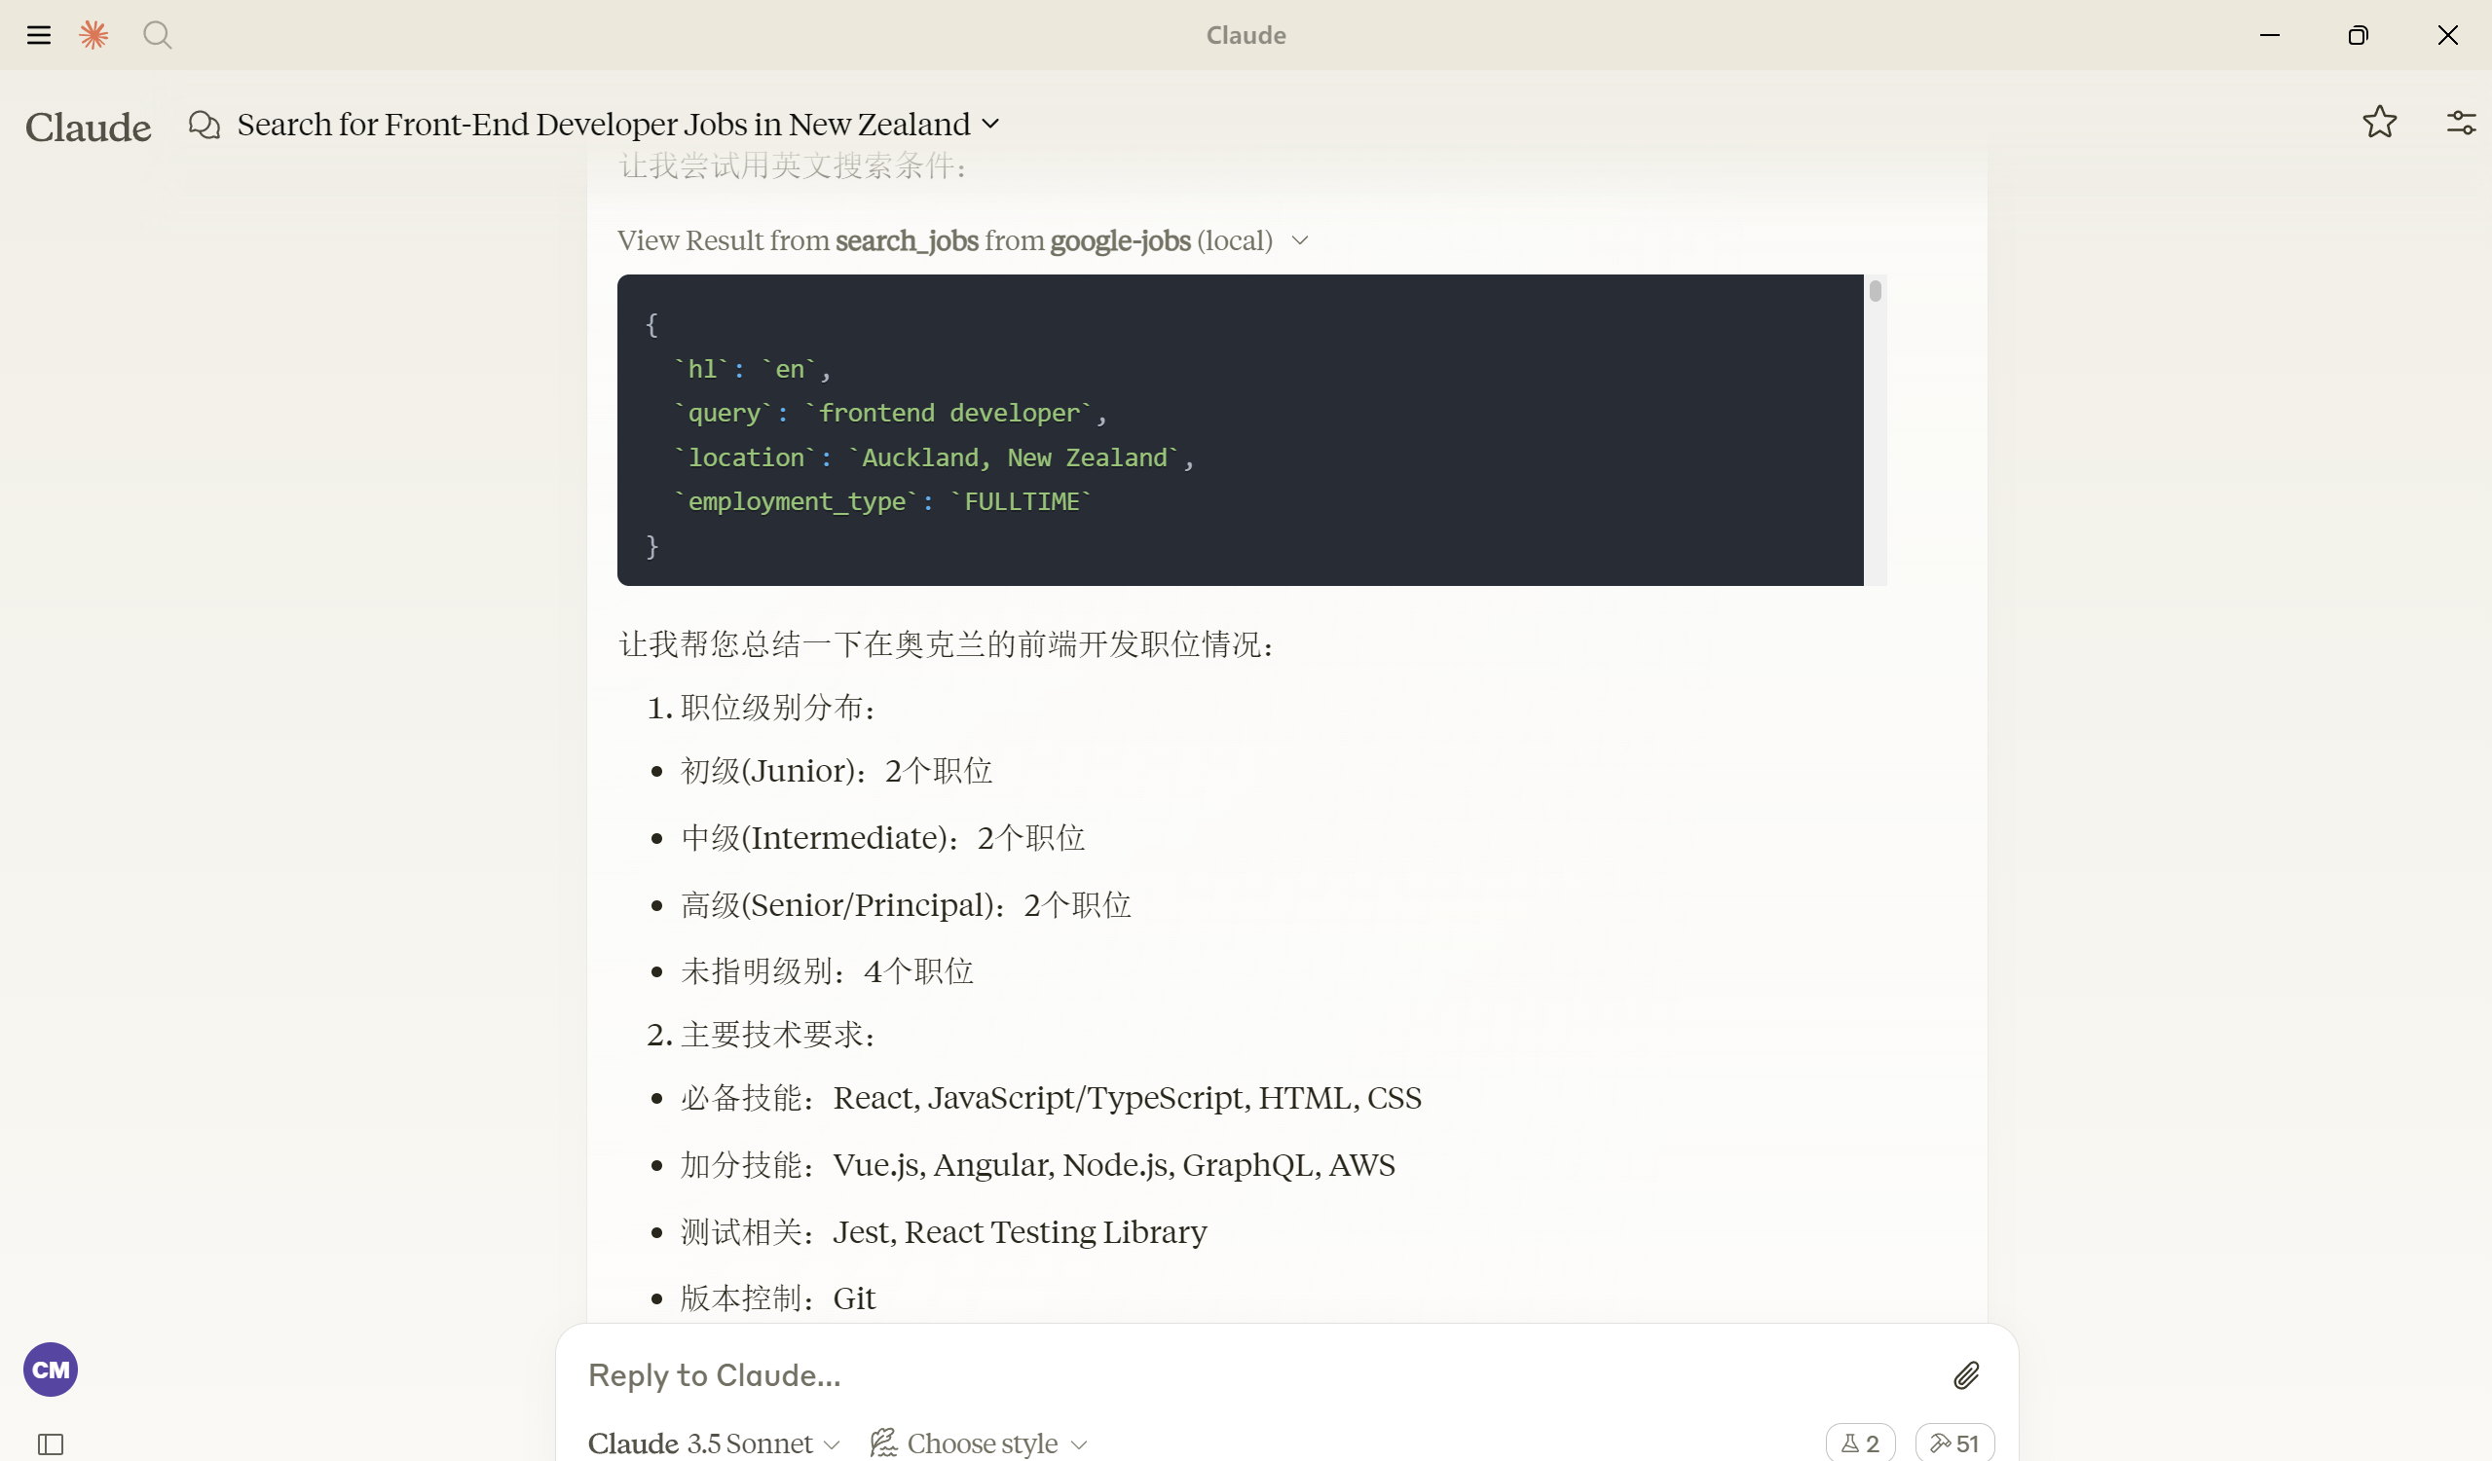
Task: Click the Claude starburst logo icon
Action: click(93, 36)
